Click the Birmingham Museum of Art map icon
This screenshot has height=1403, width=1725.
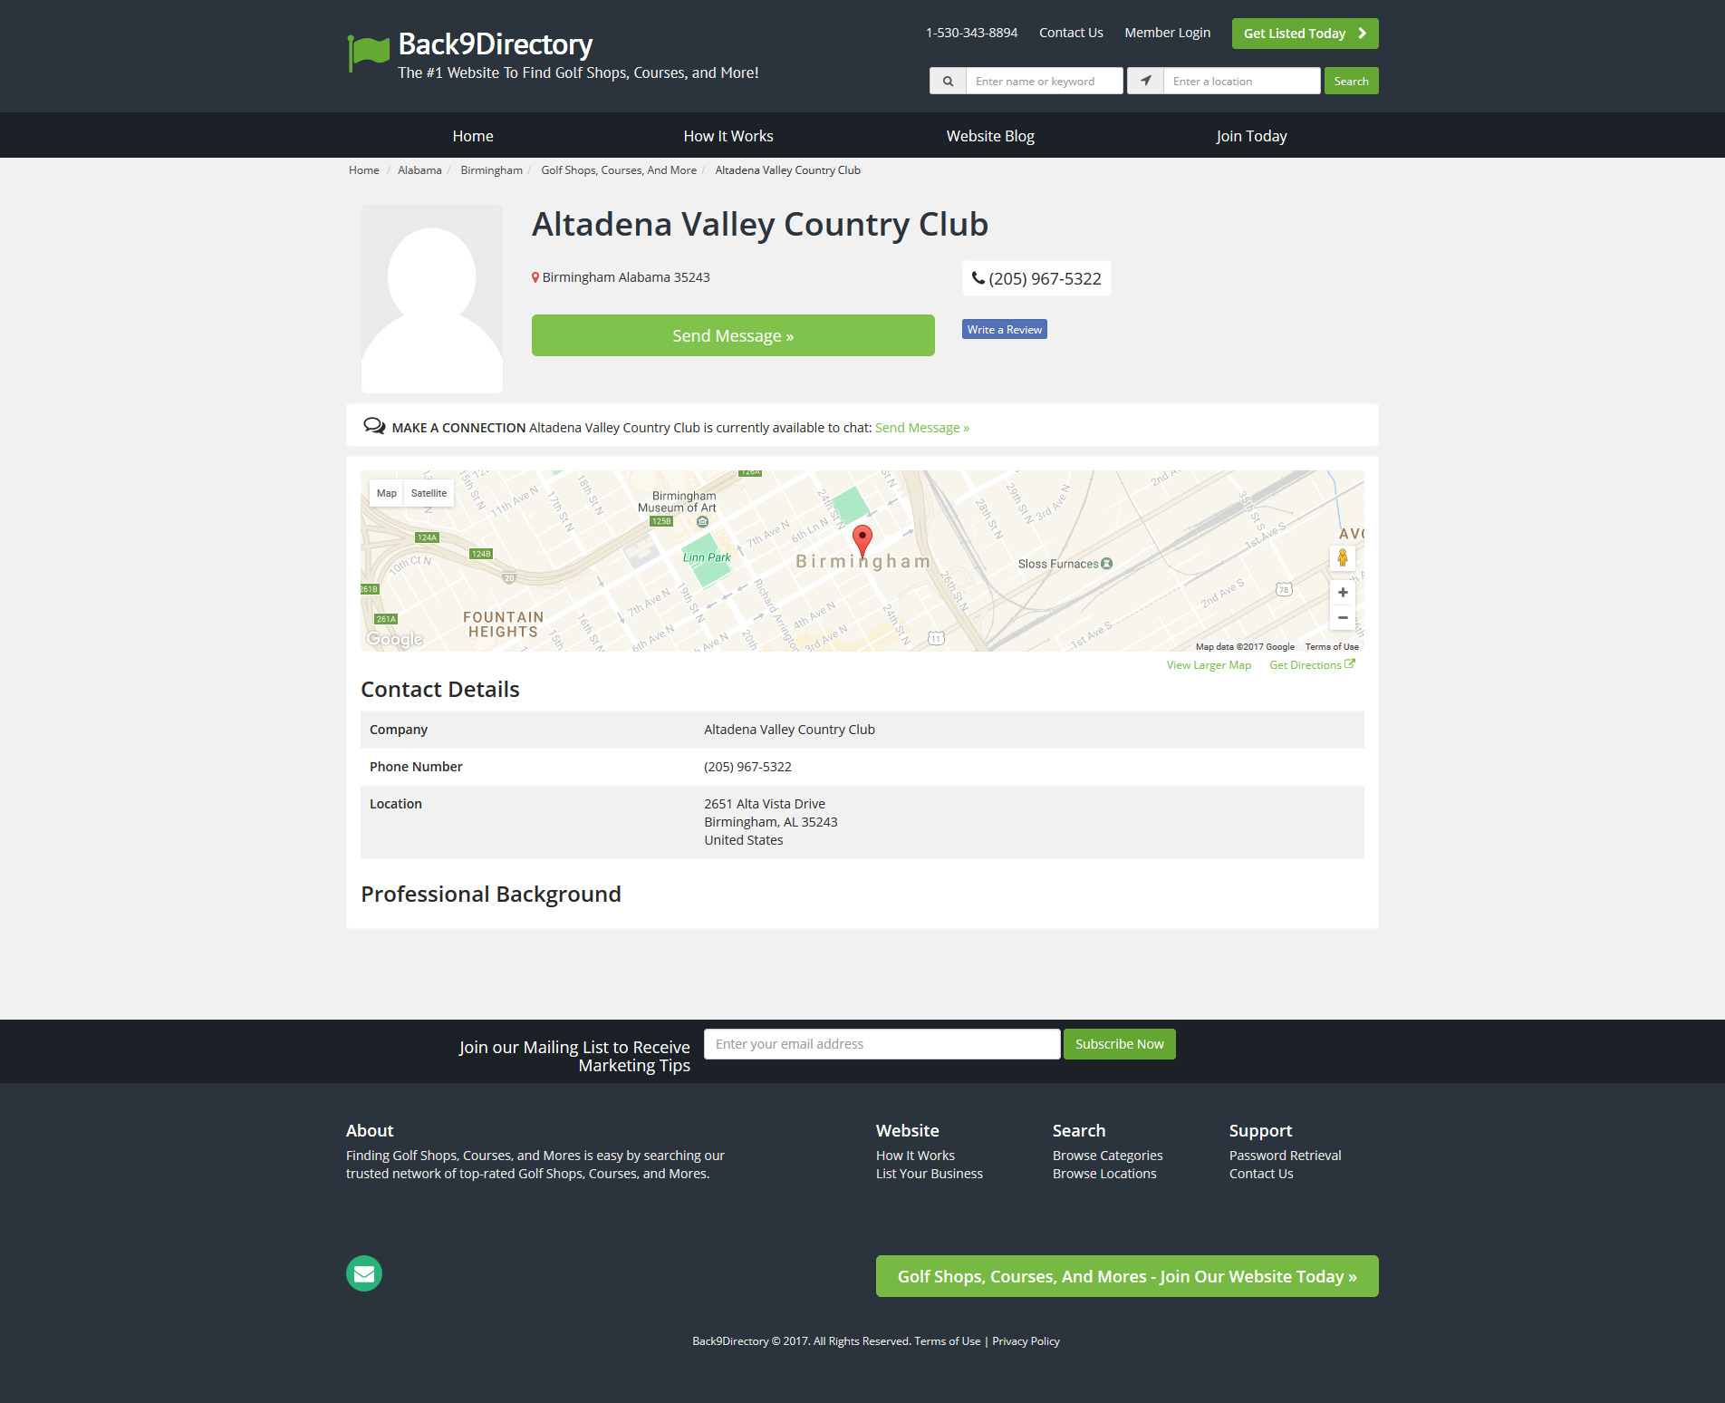(702, 521)
